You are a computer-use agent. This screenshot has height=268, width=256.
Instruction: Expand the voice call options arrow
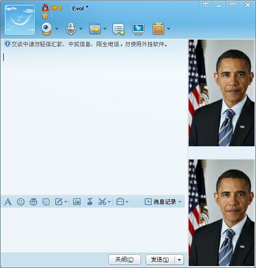81,29
